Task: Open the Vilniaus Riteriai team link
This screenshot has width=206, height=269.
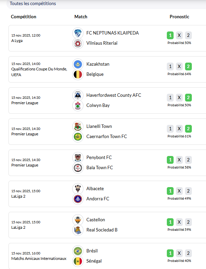Action: 102,43
